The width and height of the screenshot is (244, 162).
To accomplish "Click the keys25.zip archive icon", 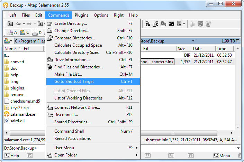I will click(x=7, y=108).
